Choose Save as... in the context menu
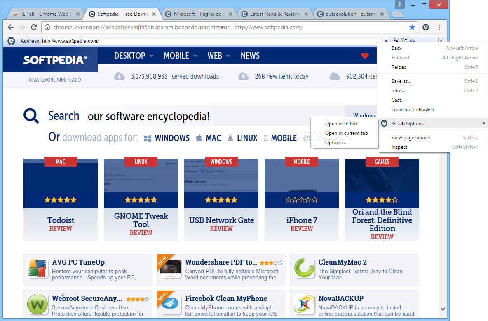The image size is (488, 321). tap(432, 81)
